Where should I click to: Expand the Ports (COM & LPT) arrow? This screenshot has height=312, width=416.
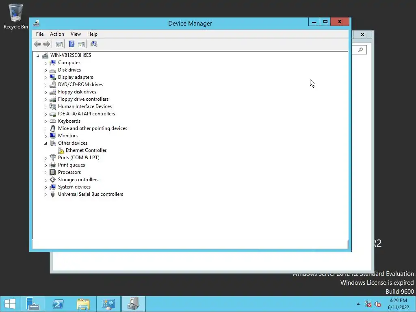(x=45, y=158)
